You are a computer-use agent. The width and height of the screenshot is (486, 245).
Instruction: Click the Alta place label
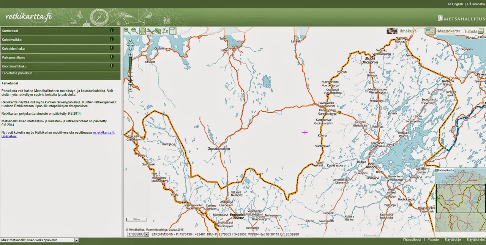pyautogui.click(x=234, y=48)
